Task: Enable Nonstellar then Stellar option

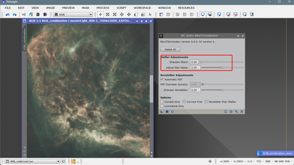Action: [206, 102]
